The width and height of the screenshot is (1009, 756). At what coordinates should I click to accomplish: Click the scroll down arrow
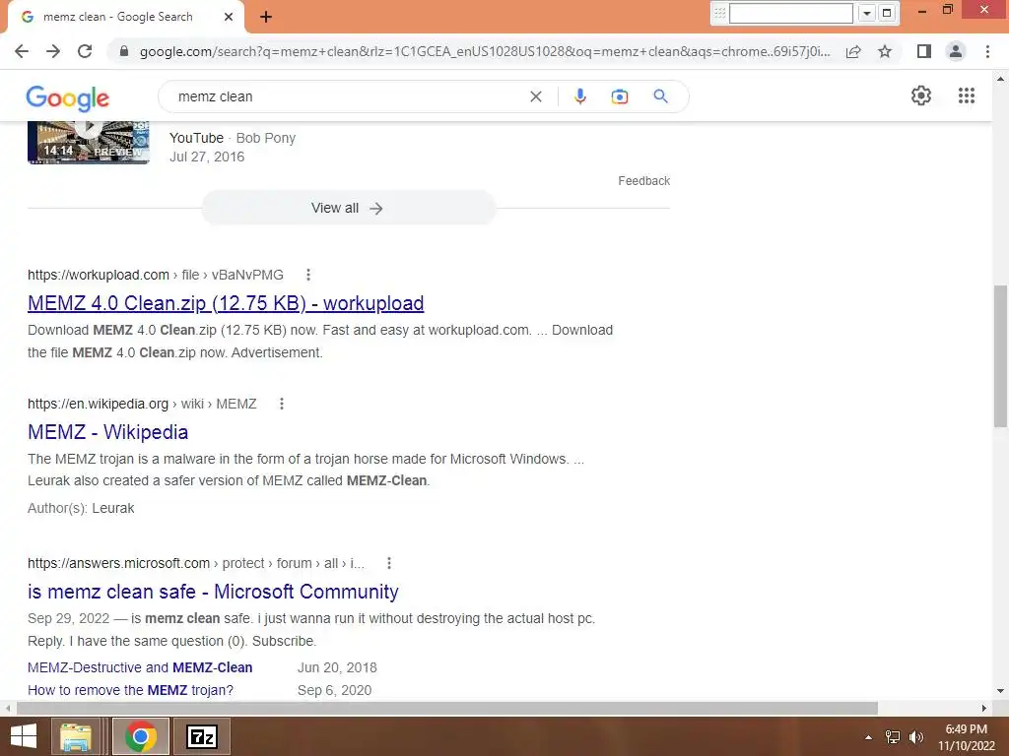(x=1000, y=691)
